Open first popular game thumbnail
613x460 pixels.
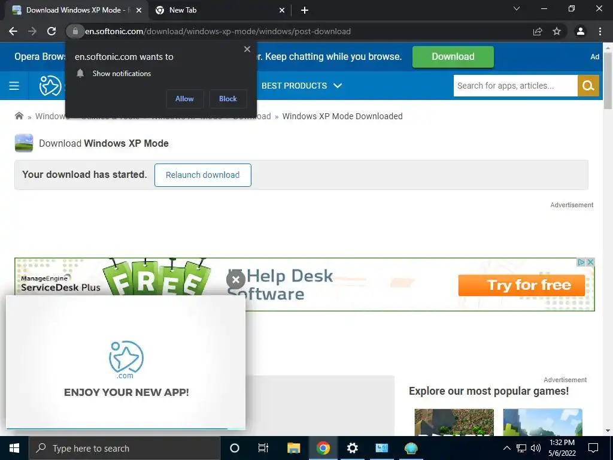point(454,422)
